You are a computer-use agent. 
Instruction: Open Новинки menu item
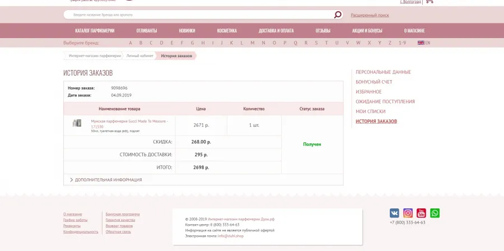click(187, 31)
